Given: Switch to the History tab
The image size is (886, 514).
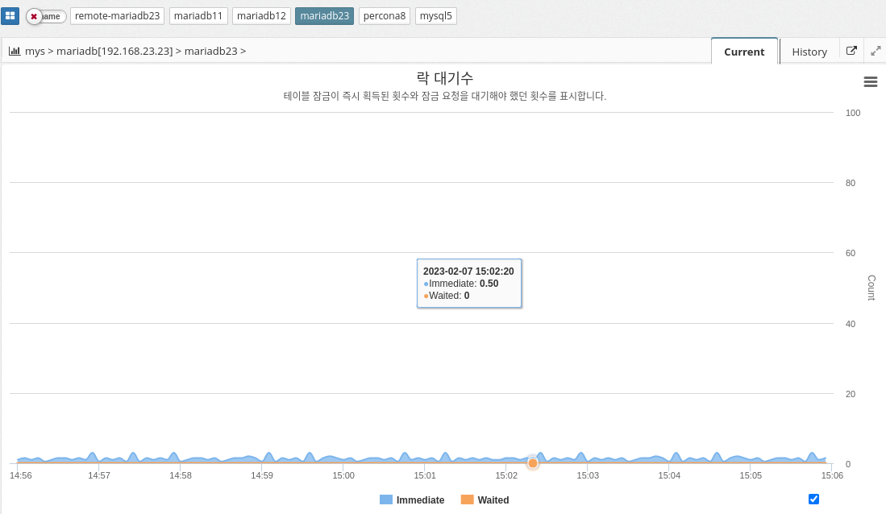Looking at the screenshot, I should click(809, 52).
